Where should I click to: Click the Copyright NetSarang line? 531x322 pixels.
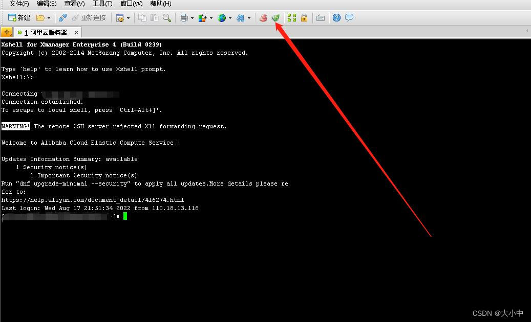[x=124, y=53]
